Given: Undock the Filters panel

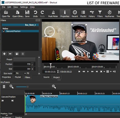Looking at the screenshot, I should pyautogui.click(x=37, y=20).
